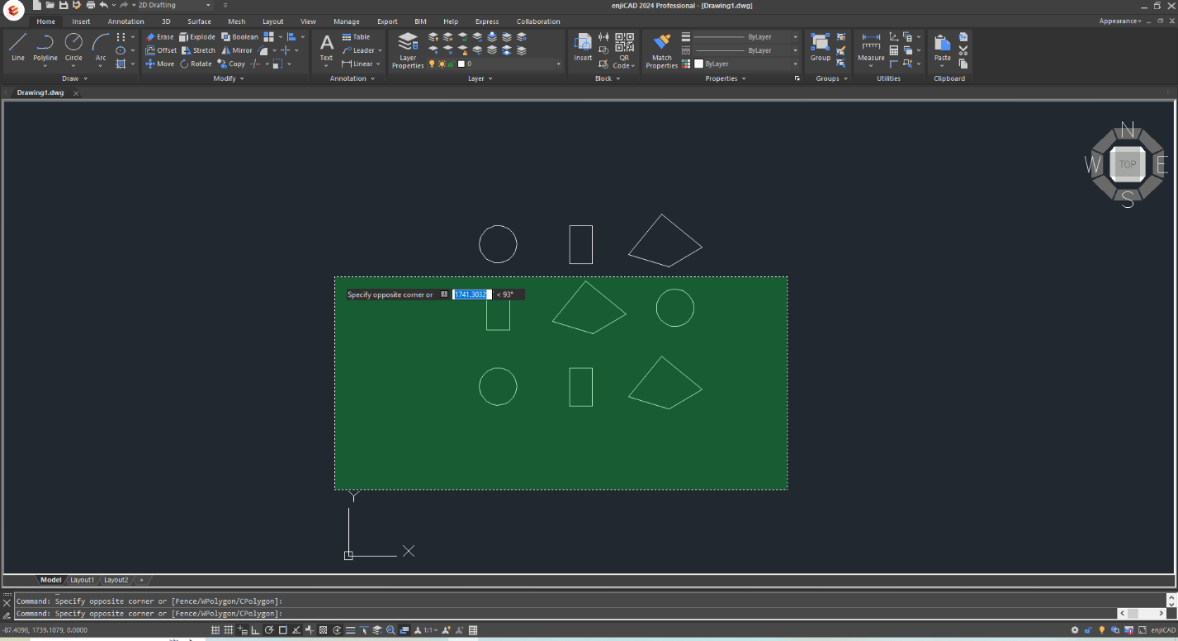
Task: Choose the Stretch tool
Action: coord(198,50)
